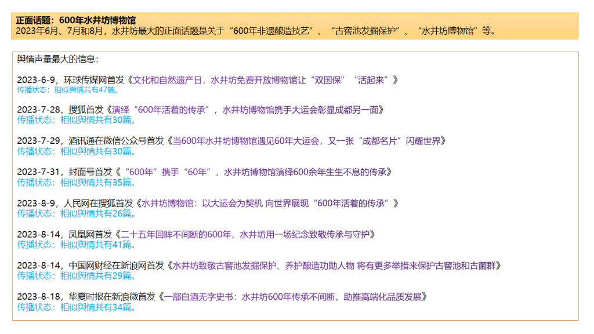This screenshot has height=334, width=594.
Task: Click the date 2023-8-18 in the last entry
Action: pyautogui.click(x=39, y=296)
